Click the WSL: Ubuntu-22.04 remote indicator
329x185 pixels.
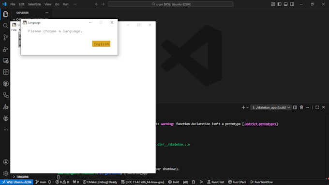(16, 182)
